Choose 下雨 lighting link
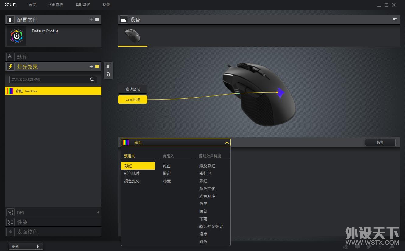The height and width of the screenshot is (251, 405). (203, 219)
